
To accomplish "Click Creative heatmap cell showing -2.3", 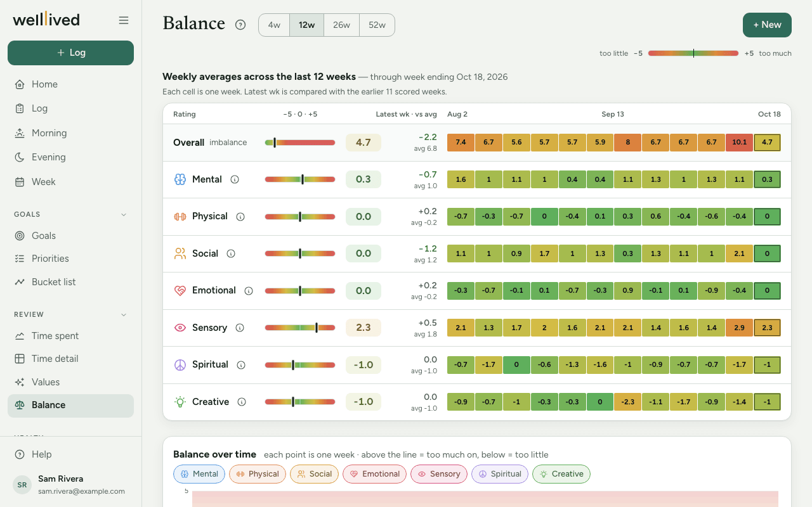I will pos(628,402).
